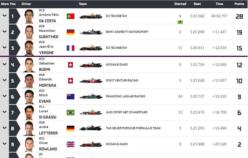Click the Nissan e.dams car image for Rowland
This screenshot has width=248, height=158.
91,144
